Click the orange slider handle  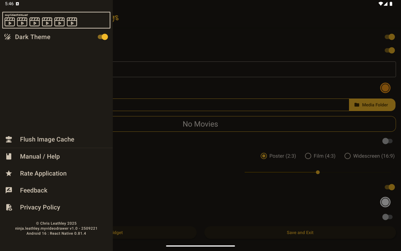click(318, 172)
